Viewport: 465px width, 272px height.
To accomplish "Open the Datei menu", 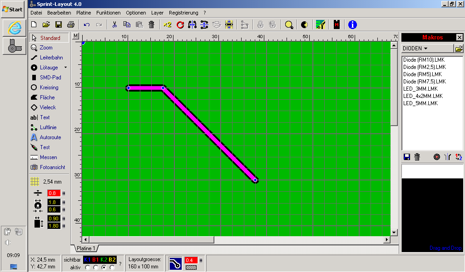I will [x=36, y=13].
